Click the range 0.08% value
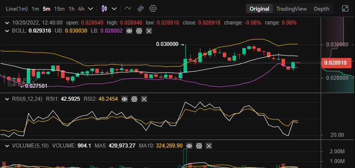Viewport: 355px width, 168px height. [289, 23]
